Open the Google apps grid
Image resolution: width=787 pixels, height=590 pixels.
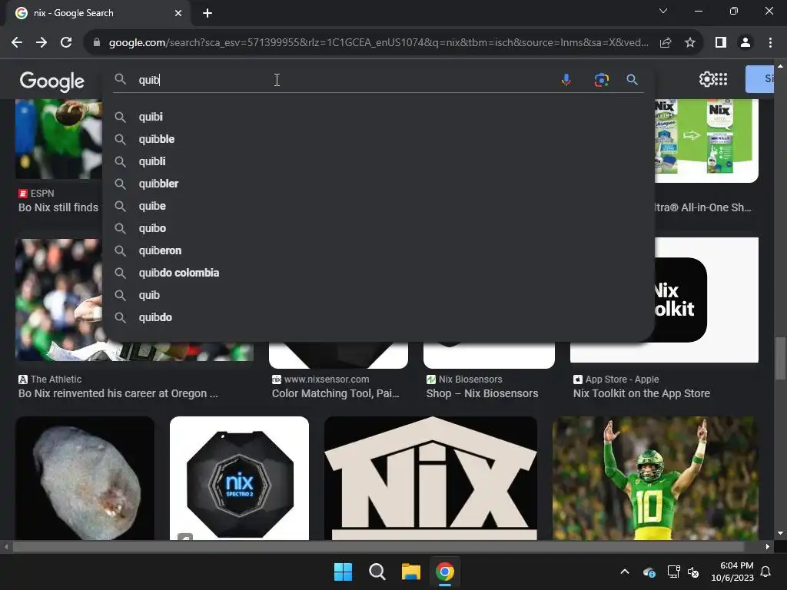(x=721, y=79)
